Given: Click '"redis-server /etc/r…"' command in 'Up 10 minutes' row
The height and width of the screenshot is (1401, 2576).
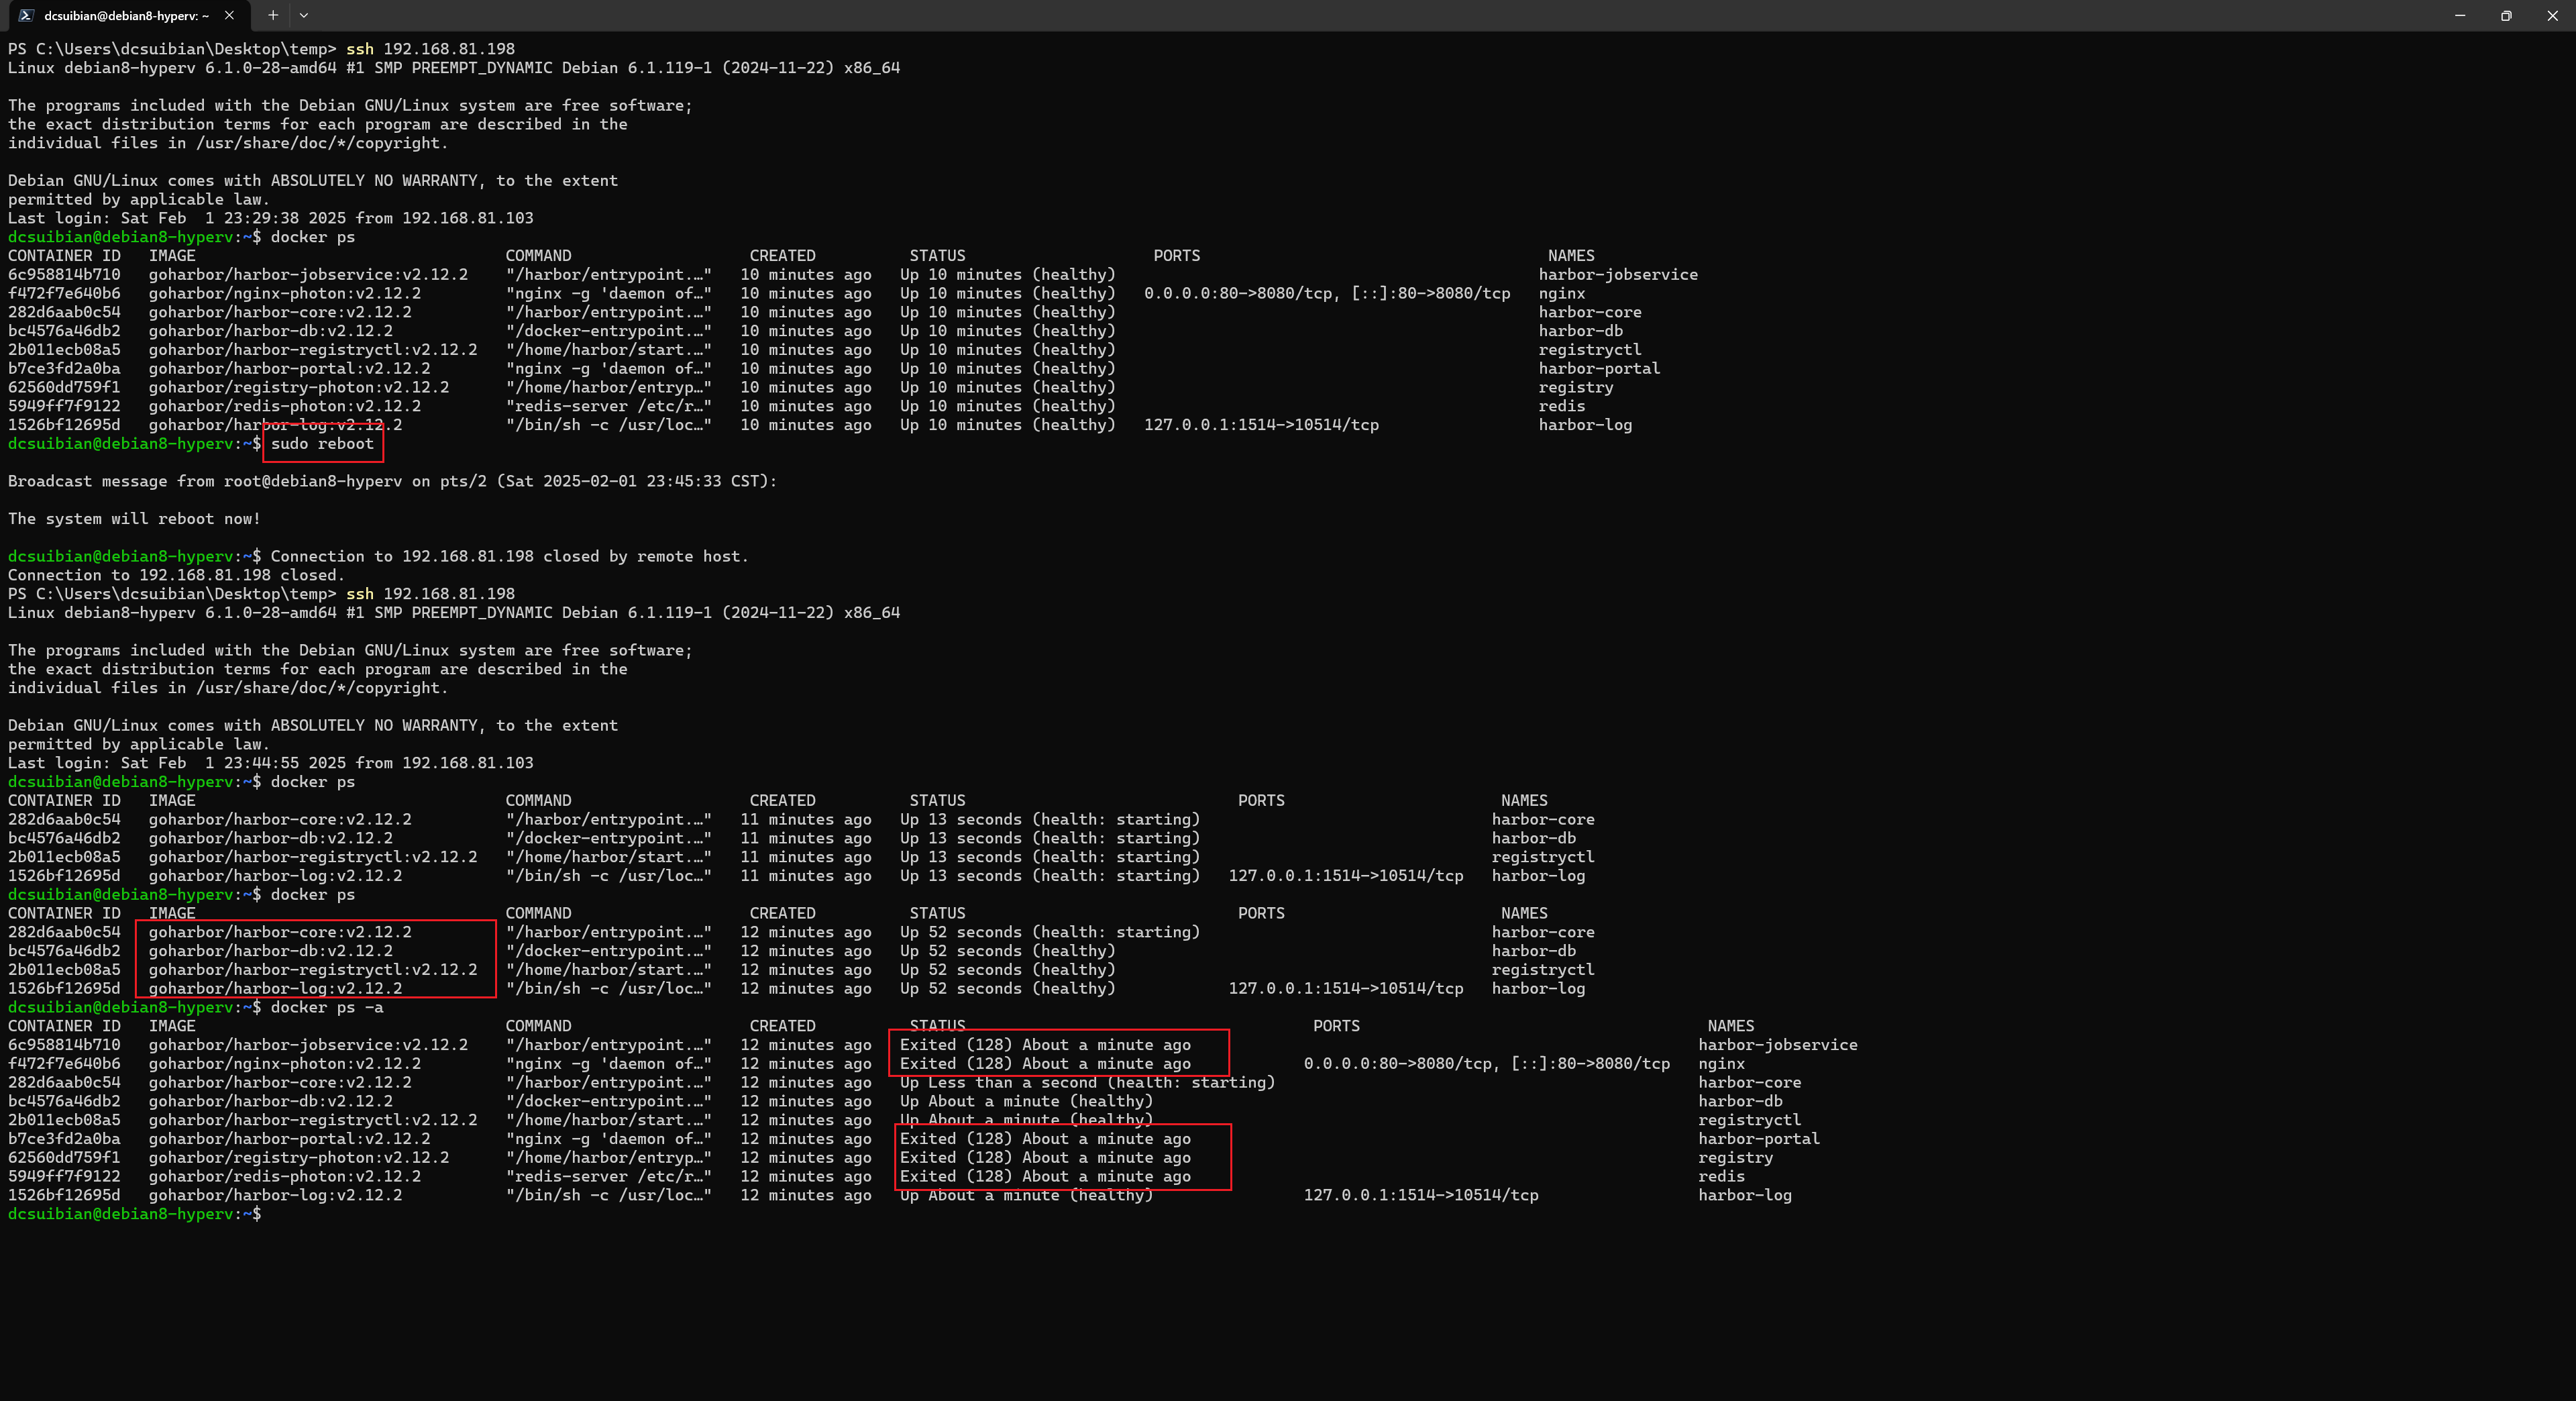Looking at the screenshot, I should click(608, 406).
